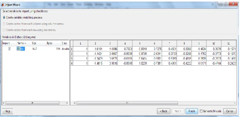Click the Import column header
Screen dimensions: 240x117
pos(9,43)
